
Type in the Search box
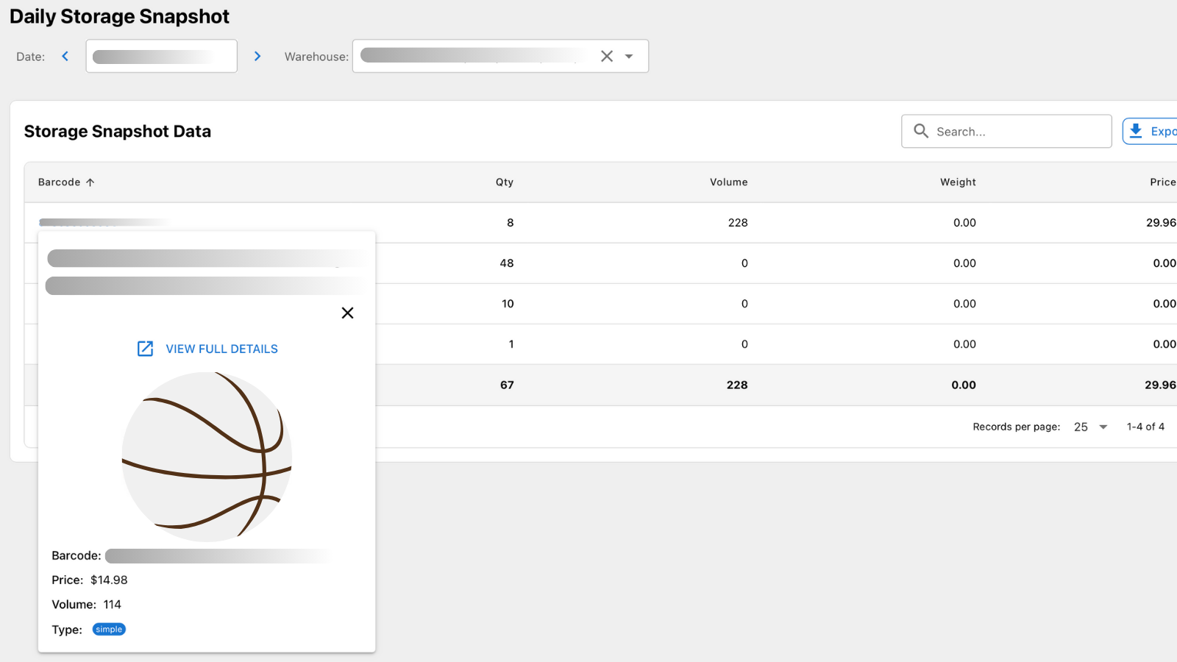pos(1019,132)
